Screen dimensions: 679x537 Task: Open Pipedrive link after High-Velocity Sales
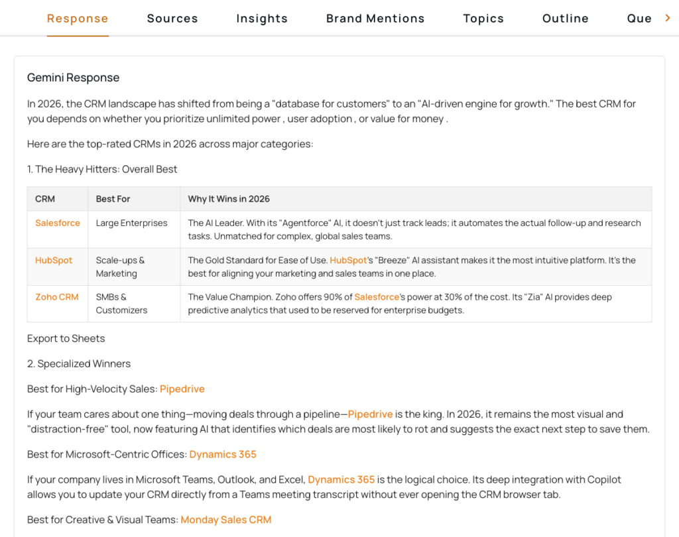click(182, 389)
